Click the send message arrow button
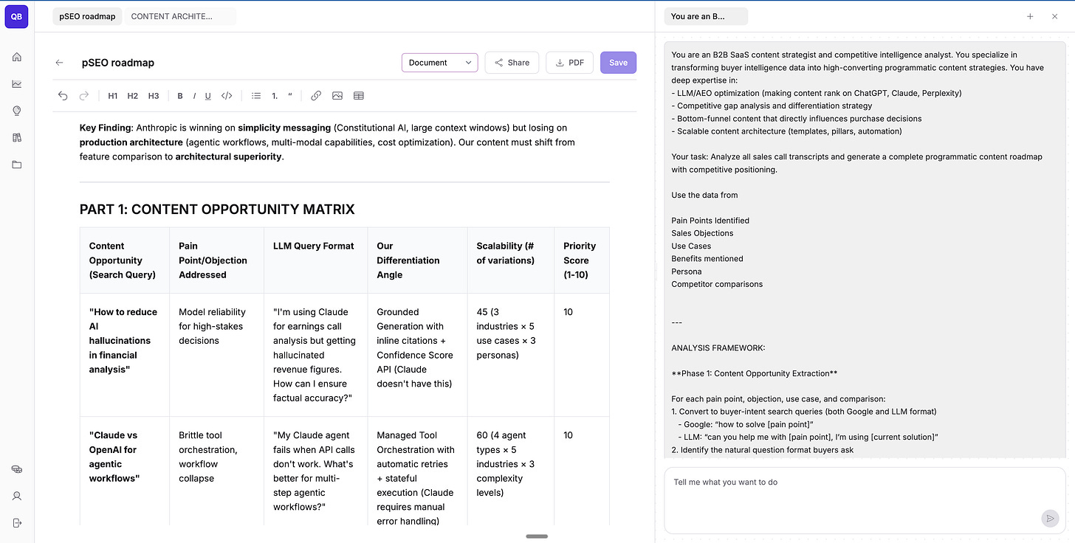This screenshot has height=543, width=1075. pos(1050,519)
